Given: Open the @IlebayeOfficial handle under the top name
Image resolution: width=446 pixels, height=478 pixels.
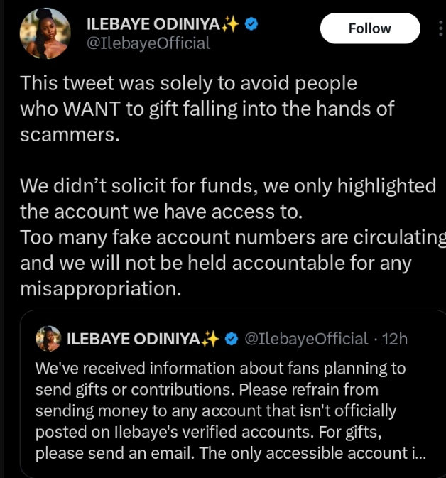Looking at the screenshot, I should pyautogui.click(x=148, y=43).
